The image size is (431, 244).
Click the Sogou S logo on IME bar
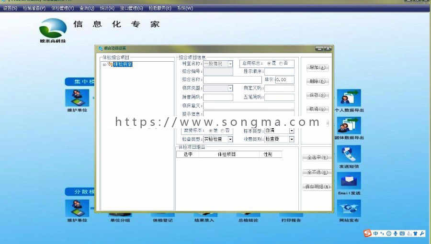click(367, 233)
